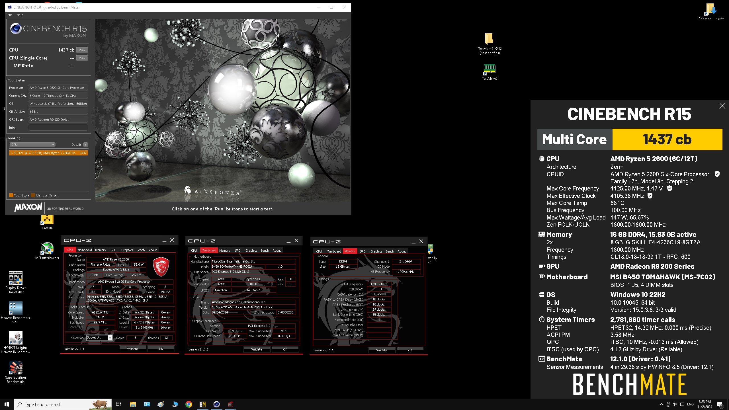Run the CPU (Single Core) test
729x410 pixels.
point(82,58)
